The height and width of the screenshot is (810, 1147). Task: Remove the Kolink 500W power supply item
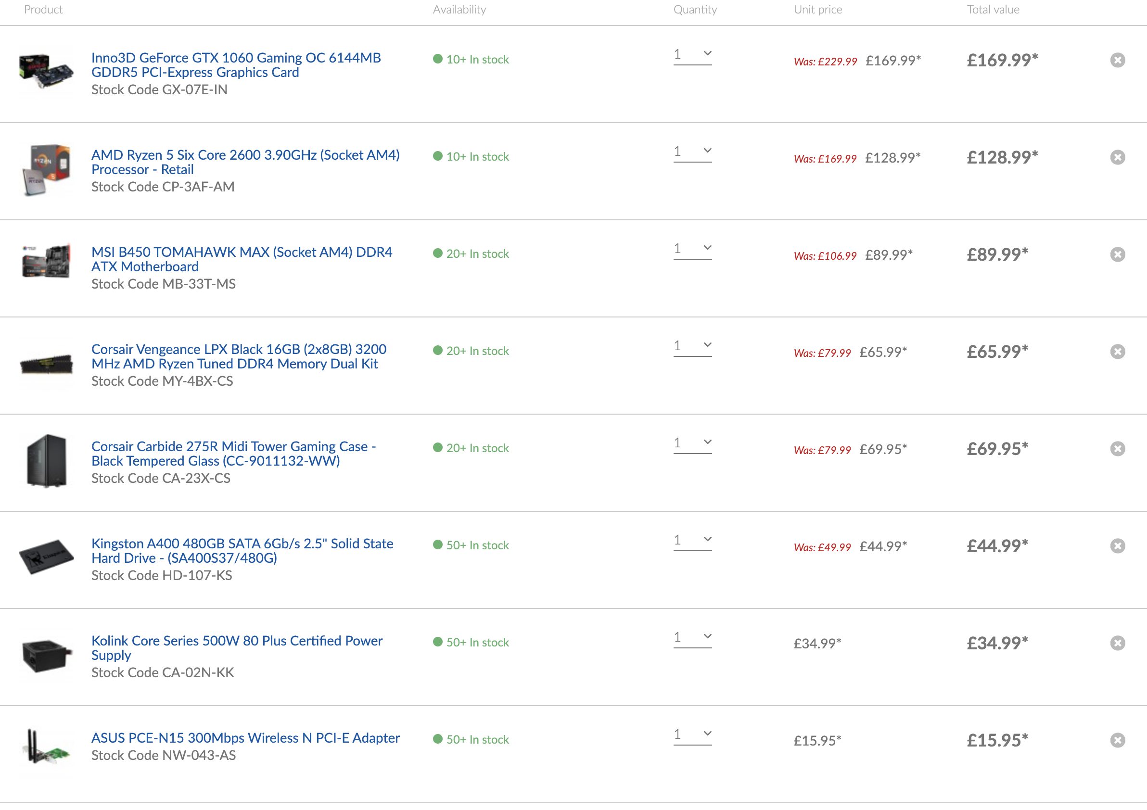(1118, 643)
